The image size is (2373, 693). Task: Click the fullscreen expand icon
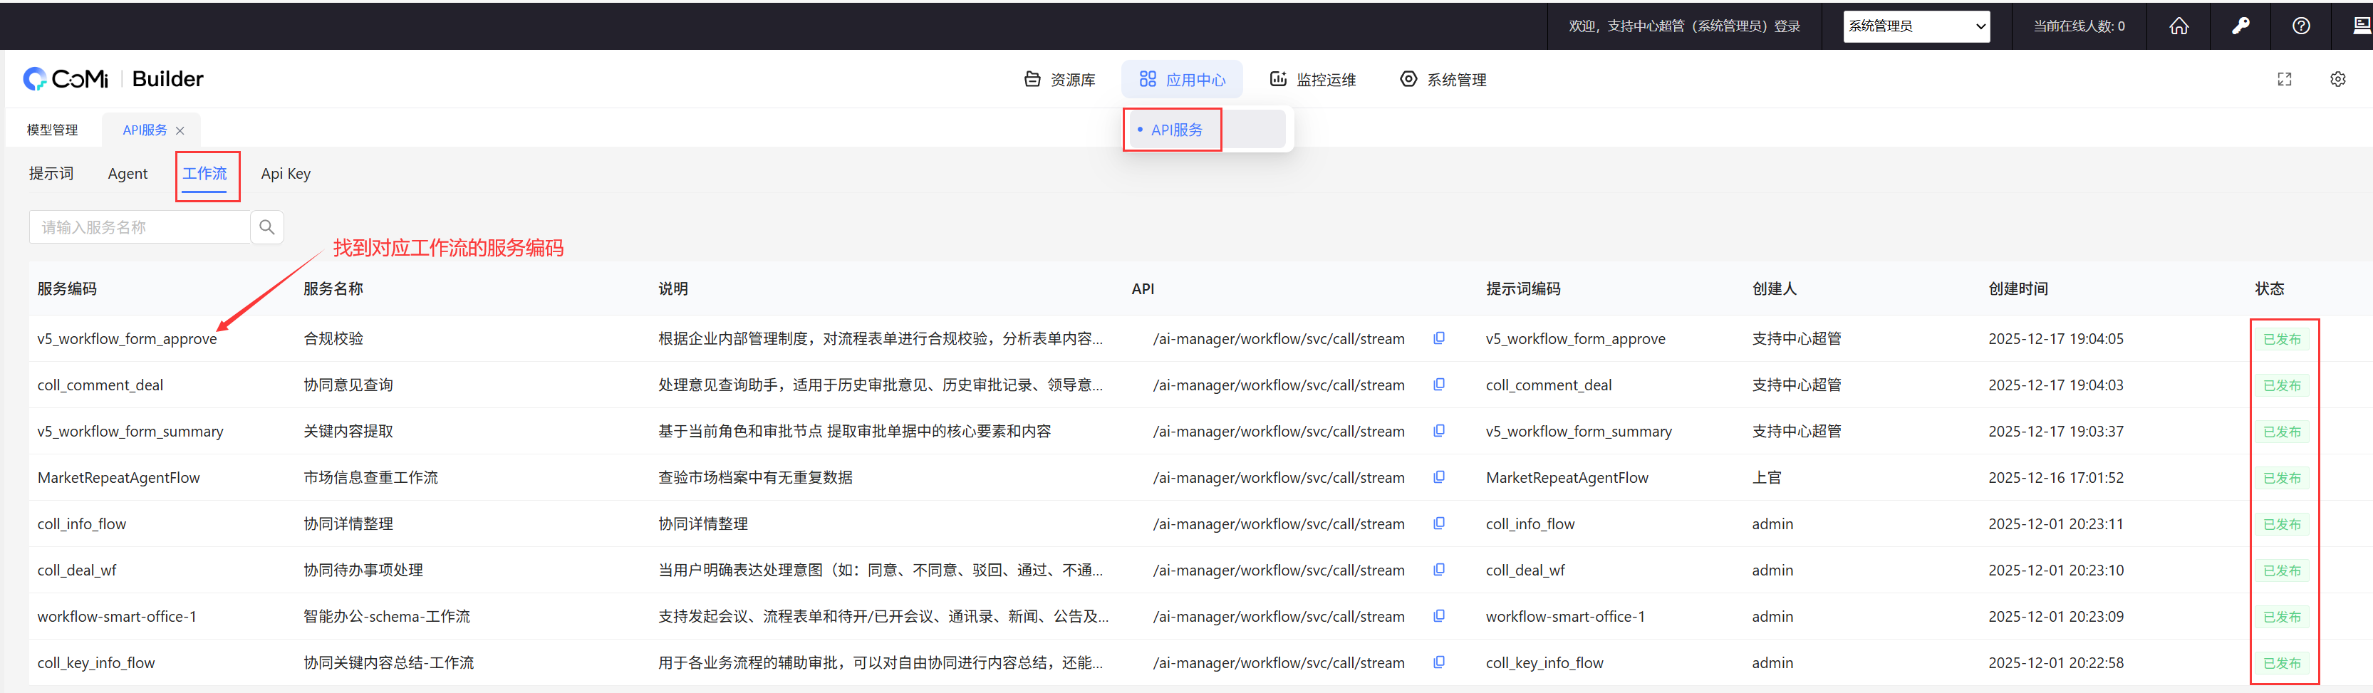tap(2284, 79)
